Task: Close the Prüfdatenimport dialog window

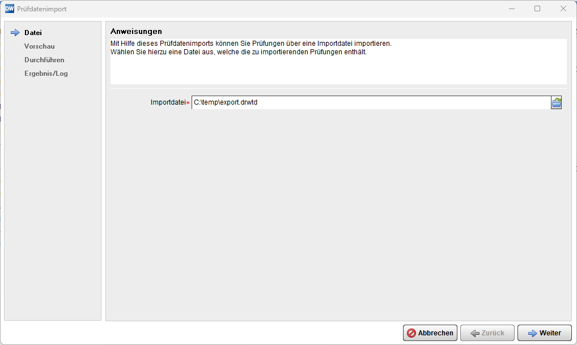Action: [563, 8]
